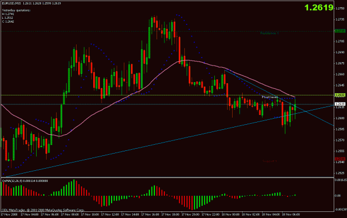The image size is (347, 218).
Task: Click the '17 Nov 06:00' time label
Action: tap(49, 214)
